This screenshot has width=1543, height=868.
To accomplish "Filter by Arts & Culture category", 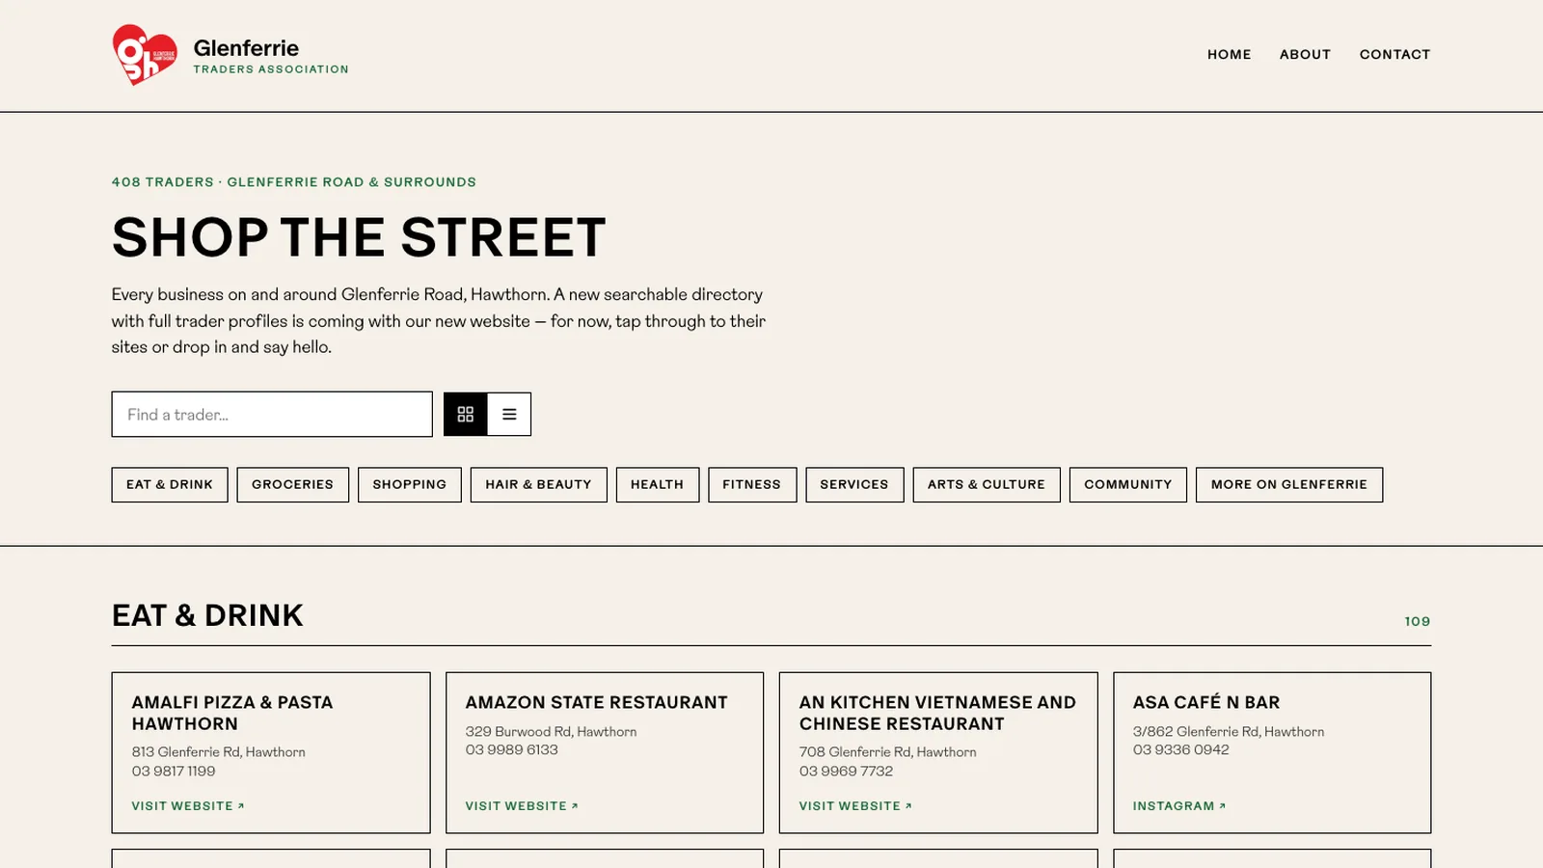I will pos(987,484).
